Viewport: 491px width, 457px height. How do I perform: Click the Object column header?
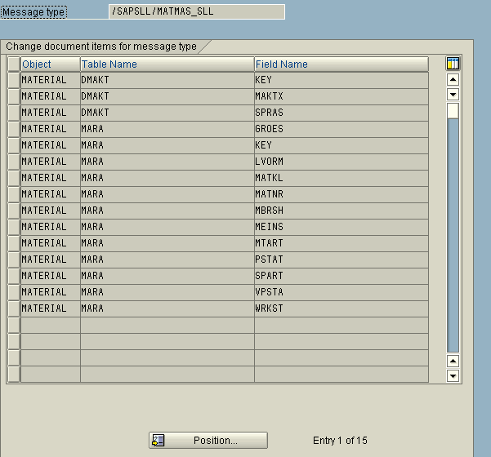(x=50, y=64)
